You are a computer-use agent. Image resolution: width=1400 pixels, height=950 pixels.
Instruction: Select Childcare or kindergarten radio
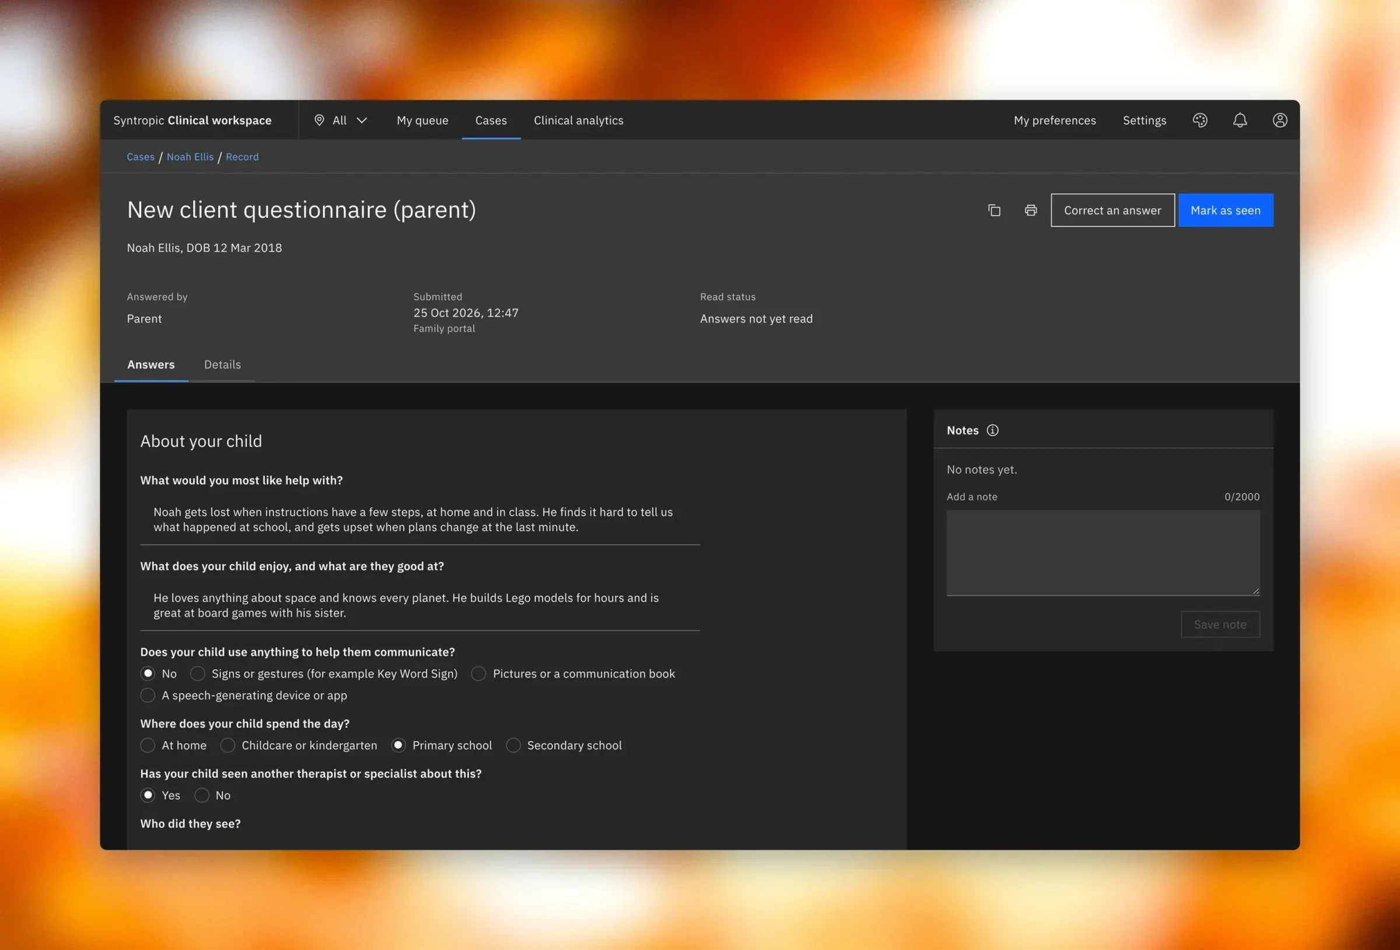pos(228,745)
